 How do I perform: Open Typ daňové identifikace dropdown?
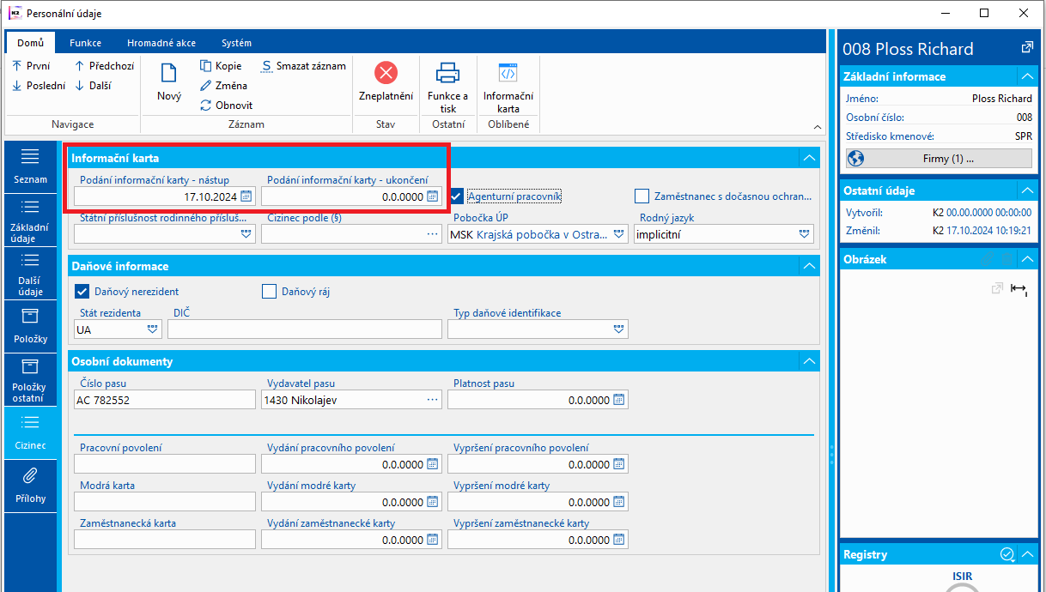click(619, 329)
